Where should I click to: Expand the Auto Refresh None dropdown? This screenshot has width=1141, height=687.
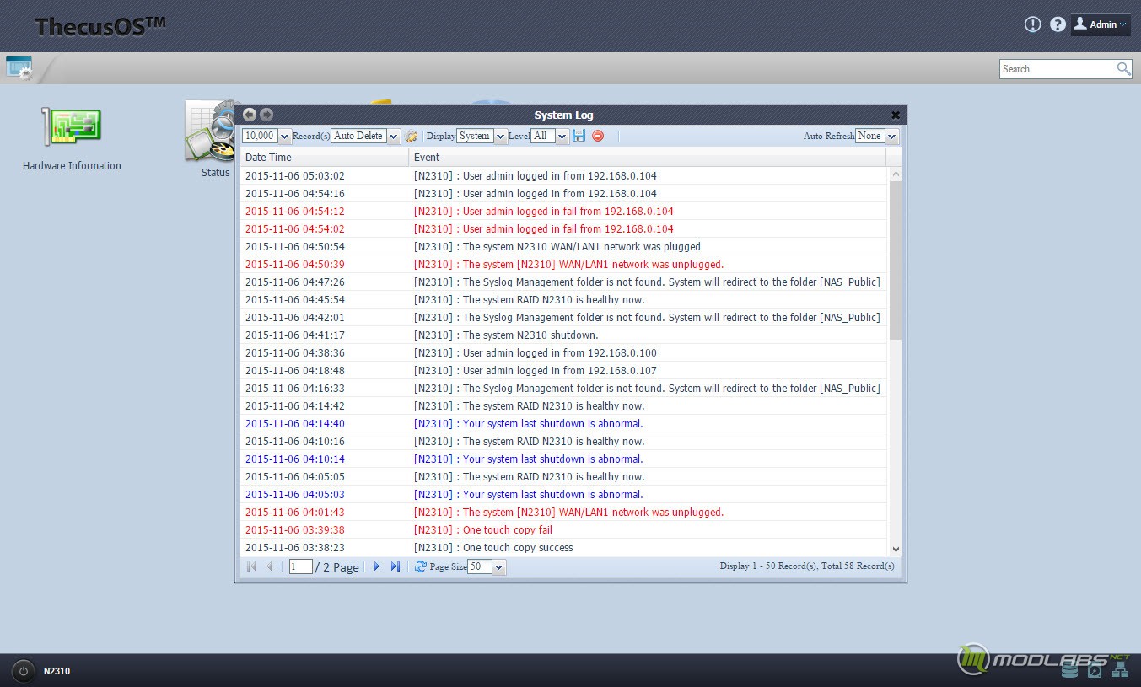point(891,136)
